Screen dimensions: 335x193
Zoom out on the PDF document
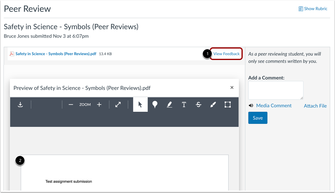[71, 104]
